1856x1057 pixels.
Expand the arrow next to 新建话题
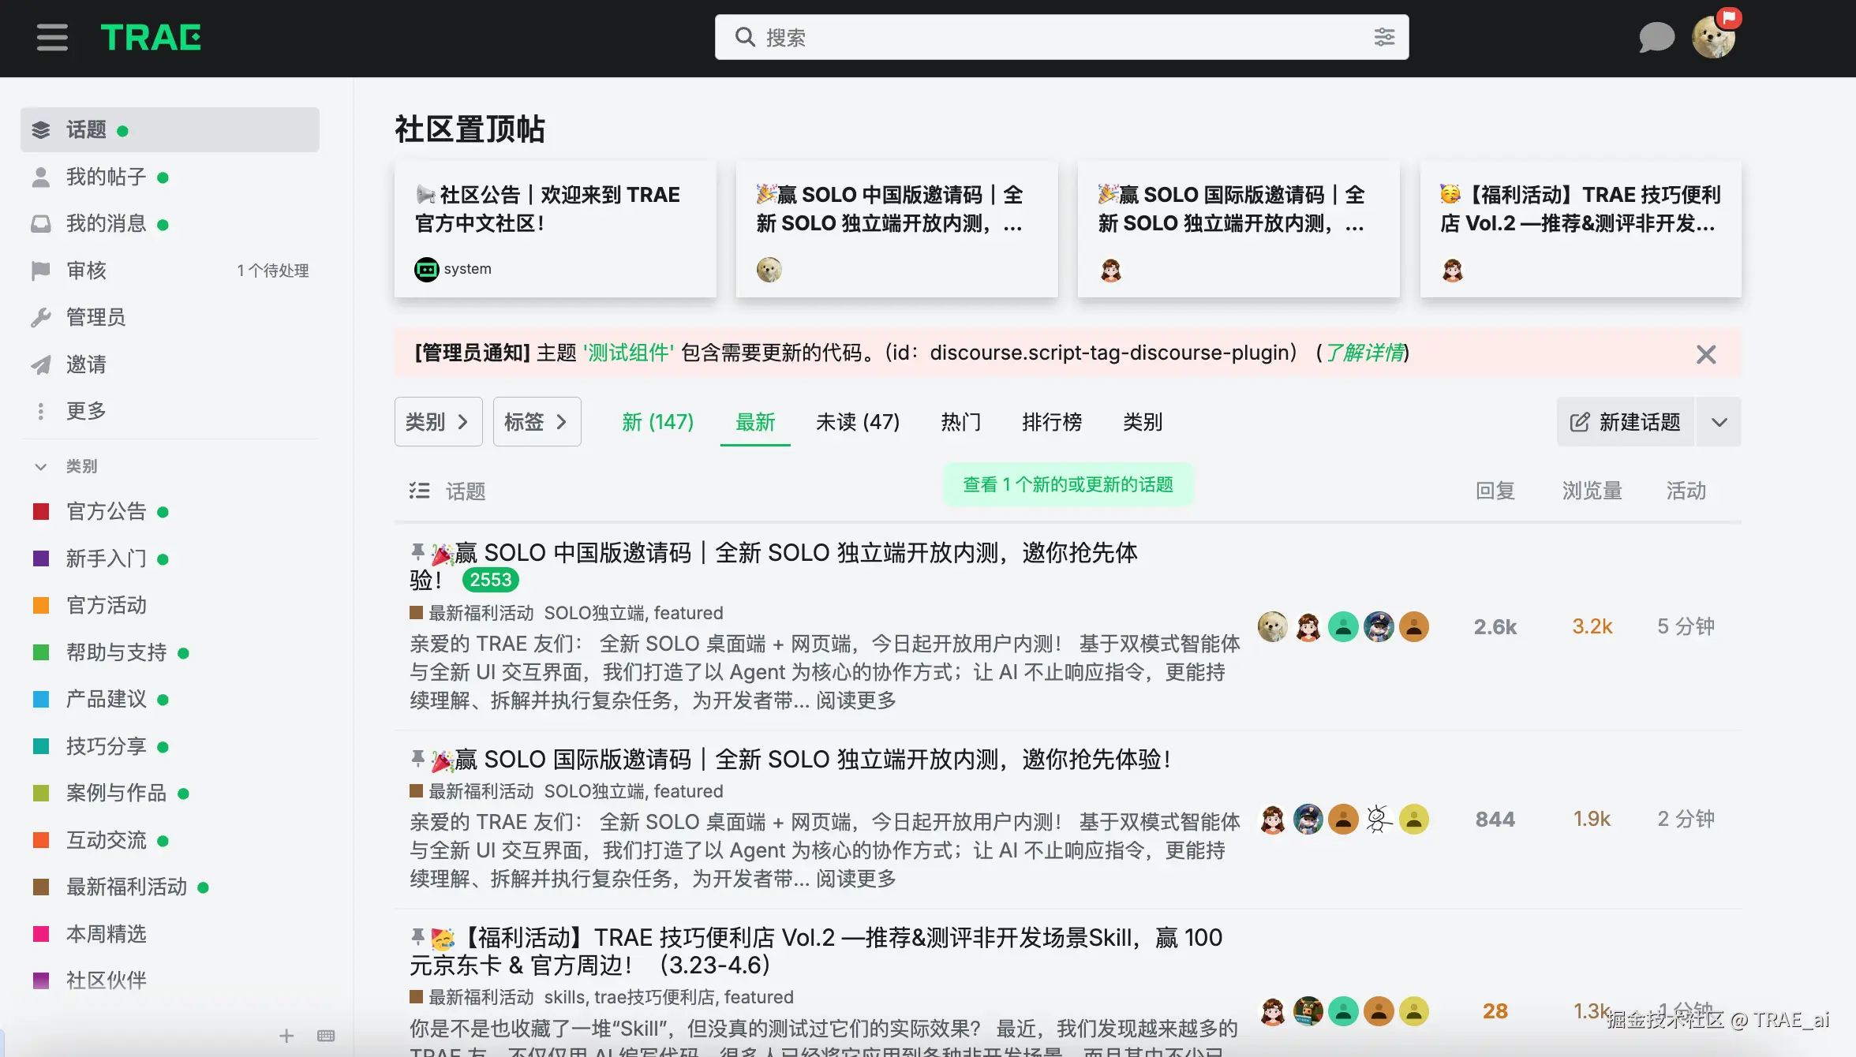click(x=1719, y=422)
